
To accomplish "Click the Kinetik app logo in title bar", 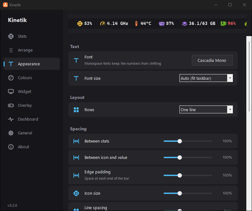I will tap(5, 5).
